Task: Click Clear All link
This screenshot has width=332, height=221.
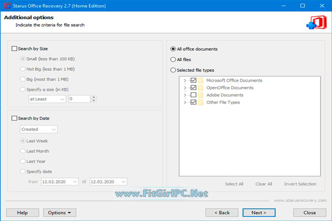Action: pyautogui.click(x=264, y=184)
